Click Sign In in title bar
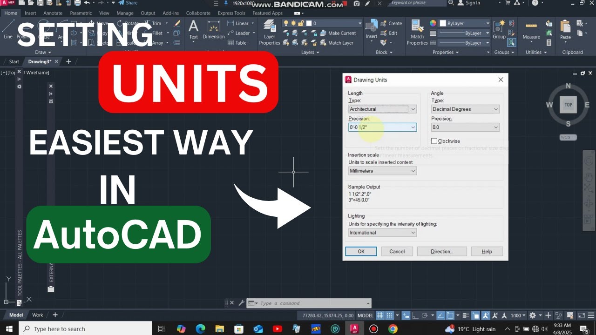The width and height of the screenshot is (596, 335). pos(468,3)
